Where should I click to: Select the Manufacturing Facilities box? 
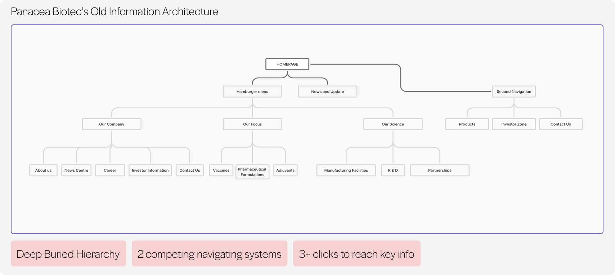(346, 171)
